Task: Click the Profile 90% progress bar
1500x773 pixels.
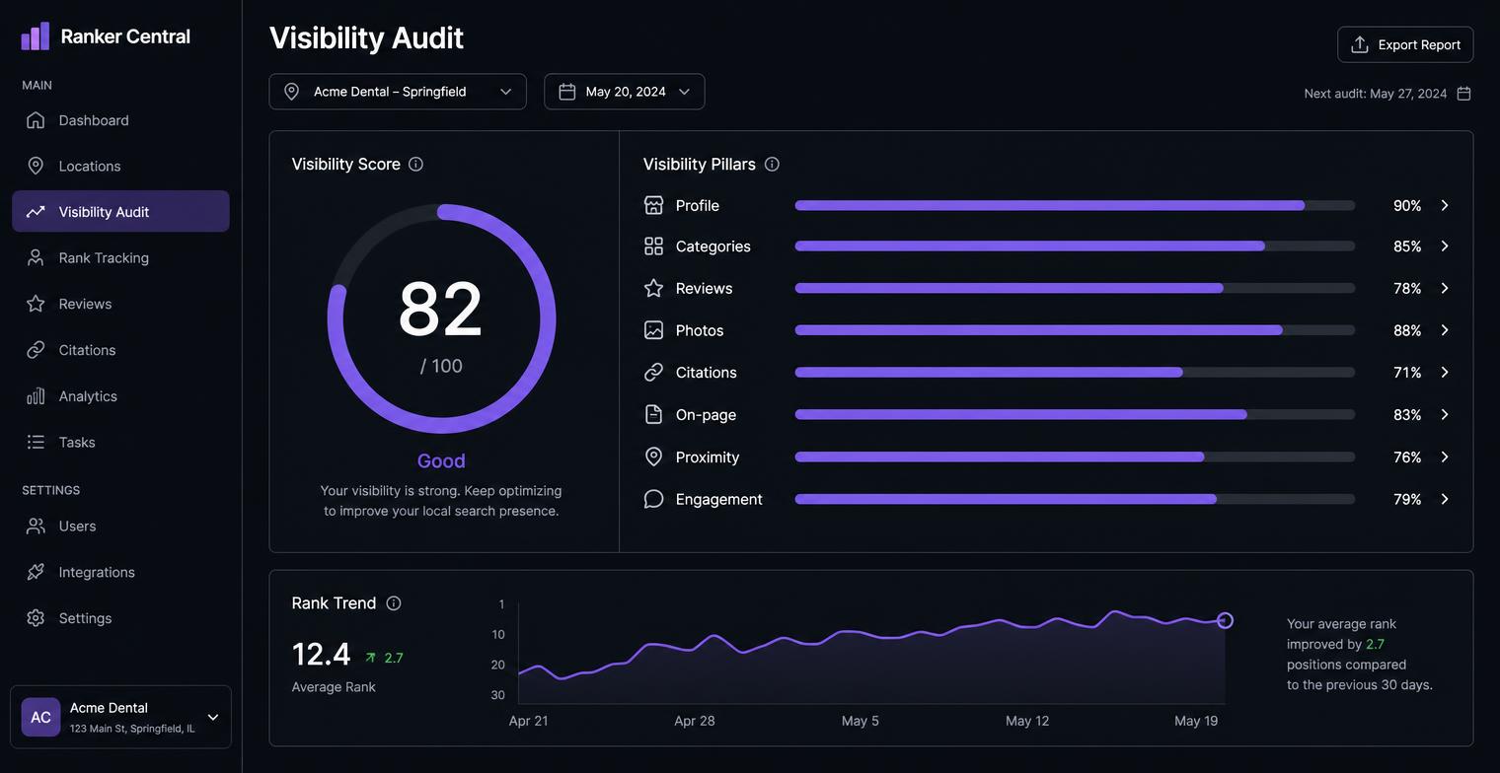Action: coord(1075,205)
